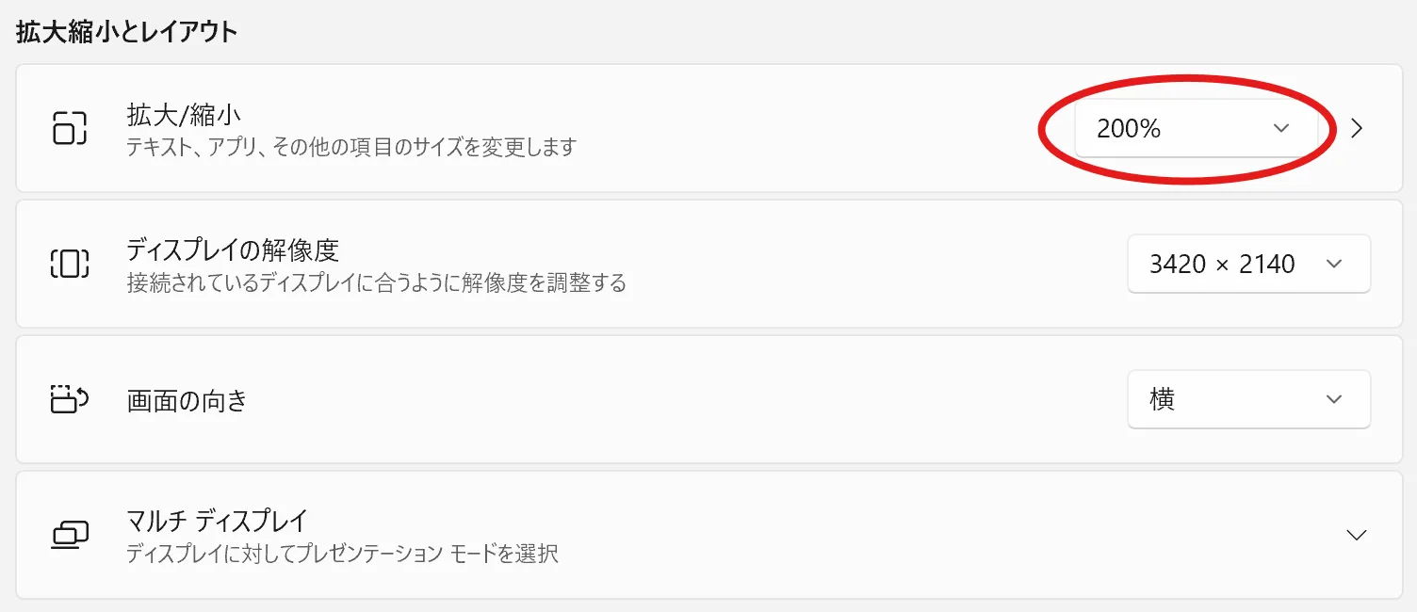Open the 200% scale dropdown
1417x612 pixels.
[x=1196, y=129]
